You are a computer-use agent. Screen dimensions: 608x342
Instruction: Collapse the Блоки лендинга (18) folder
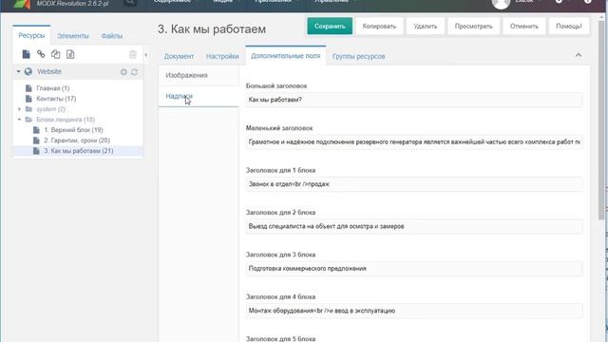19,120
